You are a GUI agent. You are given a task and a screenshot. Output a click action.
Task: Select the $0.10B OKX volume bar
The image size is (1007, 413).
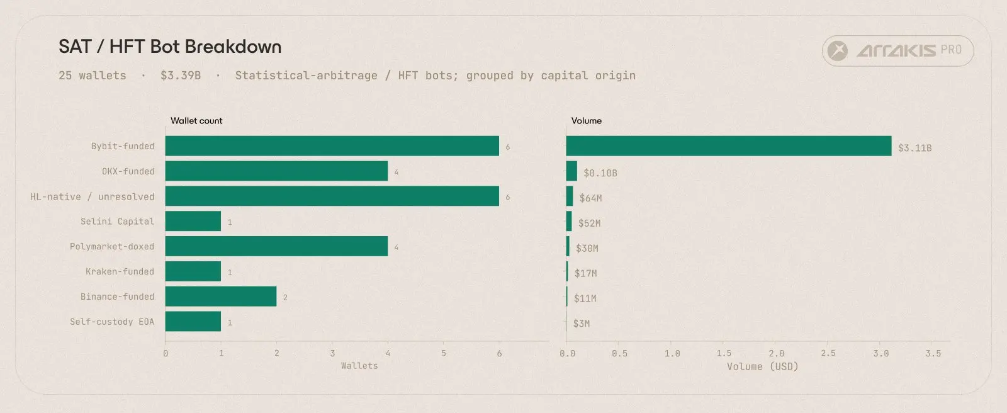(571, 171)
